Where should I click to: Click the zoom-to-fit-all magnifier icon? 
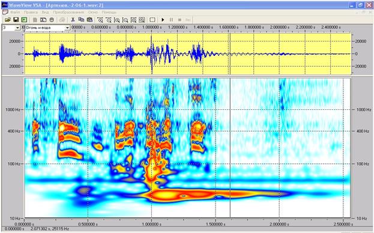[x=142, y=20]
